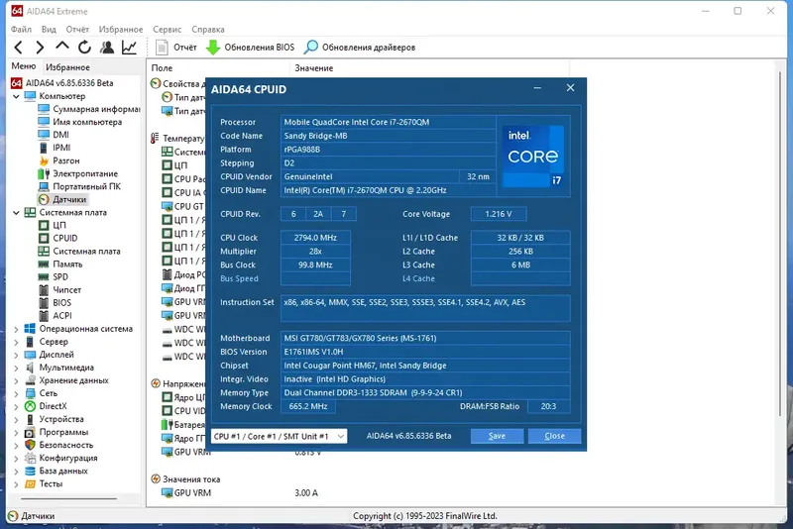Open the Вид menu
Screen dimensions: 793x529
49,30
